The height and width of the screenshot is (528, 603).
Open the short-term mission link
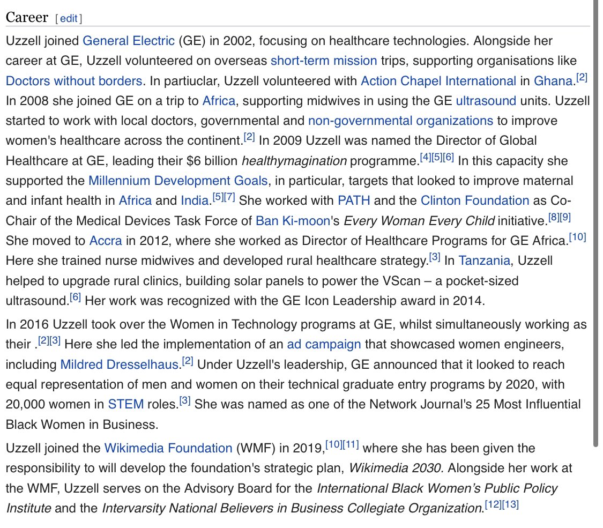(x=324, y=61)
